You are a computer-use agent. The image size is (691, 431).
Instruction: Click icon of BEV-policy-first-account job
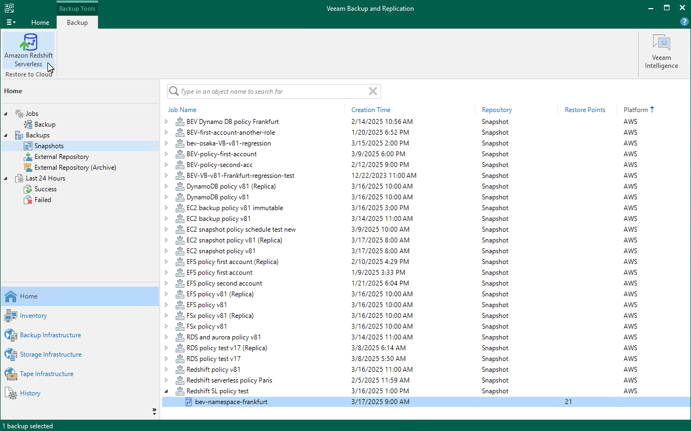(x=180, y=154)
